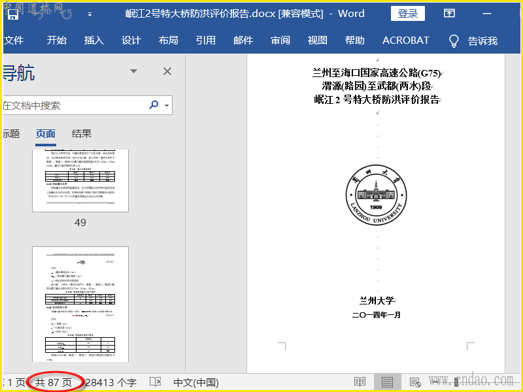Minimize the Word window
The width and height of the screenshot is (523, 392).
pyautogui.click(x=487, y=14)
